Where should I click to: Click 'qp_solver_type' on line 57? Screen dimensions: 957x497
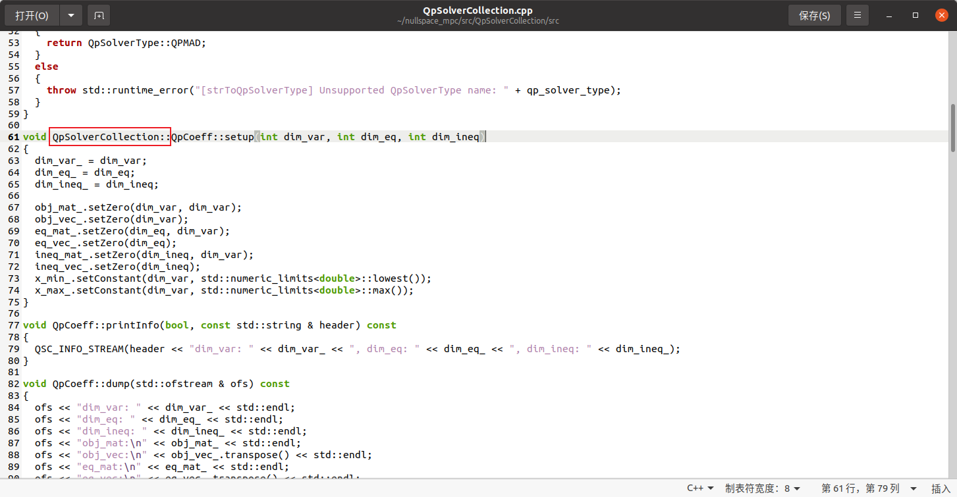pyautogui.click(x=568, y=90)
